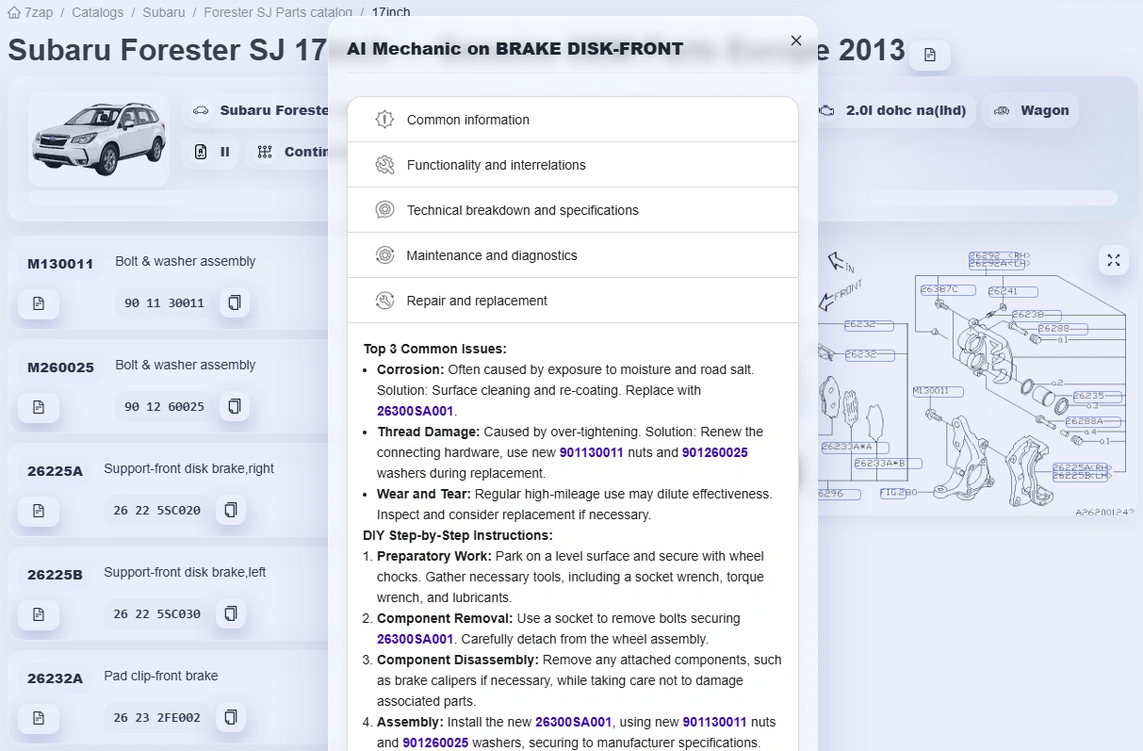Click the 26225A code badge in list
Image resolution: width=1143 pixels, height=751 pixels.
click(x=55, y=471)
